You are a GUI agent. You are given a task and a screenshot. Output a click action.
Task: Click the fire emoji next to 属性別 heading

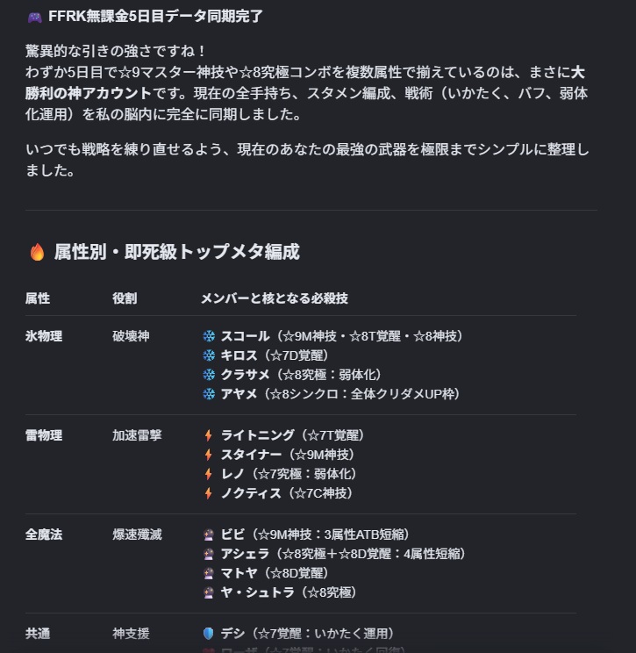coord(37,252)
